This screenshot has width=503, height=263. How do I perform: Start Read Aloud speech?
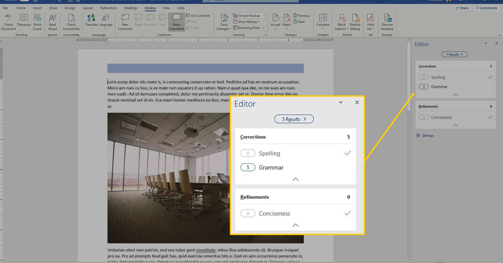[x=52, y=22]
